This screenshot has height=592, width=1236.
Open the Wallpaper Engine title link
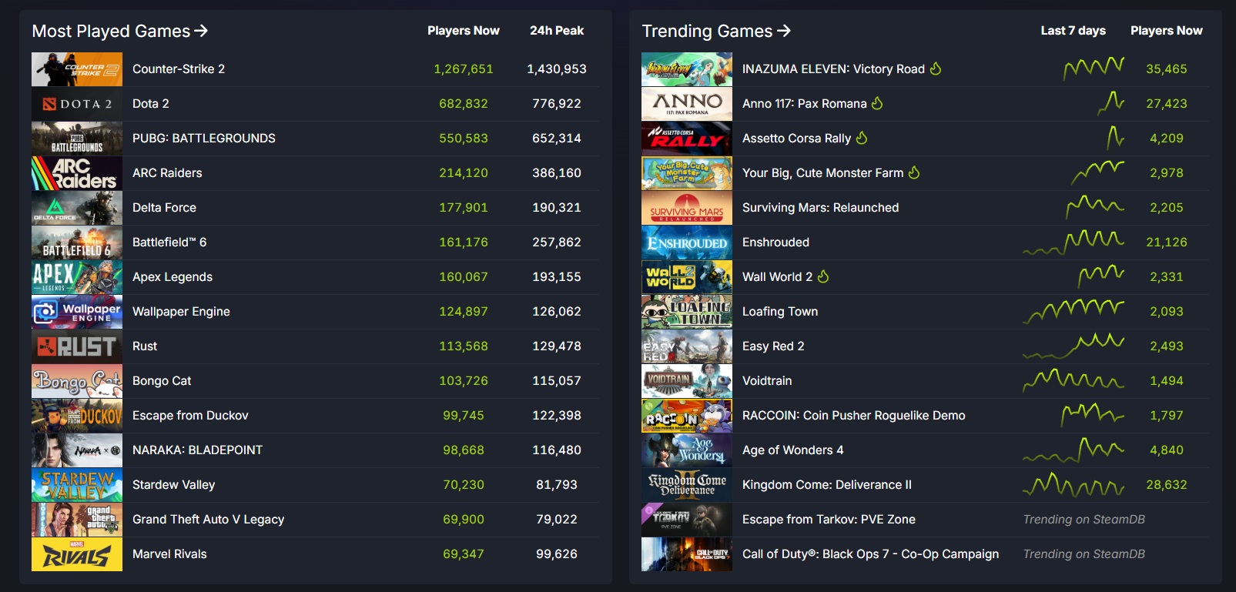(181, 312)
